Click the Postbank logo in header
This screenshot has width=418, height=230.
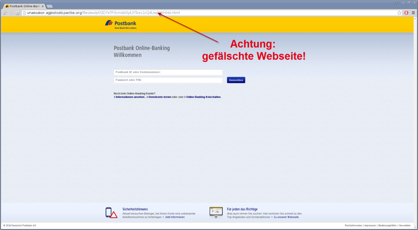click(121, 24)
